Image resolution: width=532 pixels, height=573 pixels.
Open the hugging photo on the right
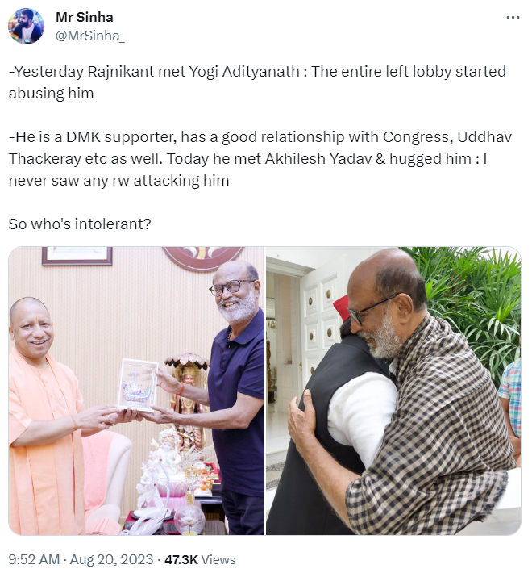[393, 391]
